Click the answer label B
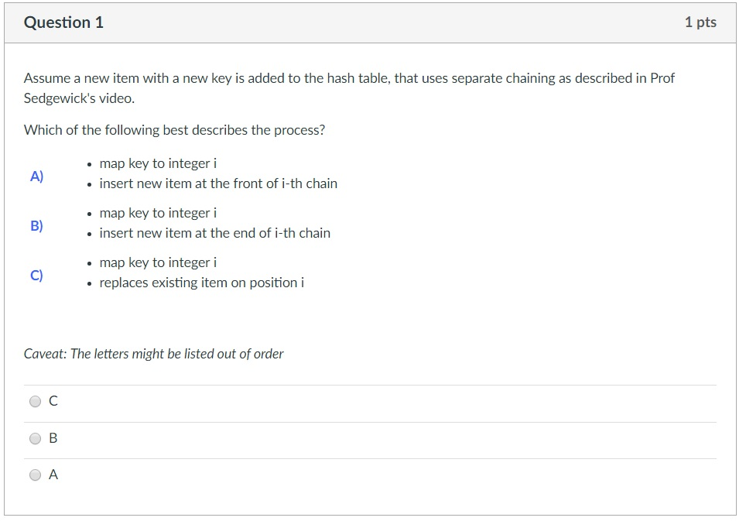 pyautogui.click(x=52, y=438)
